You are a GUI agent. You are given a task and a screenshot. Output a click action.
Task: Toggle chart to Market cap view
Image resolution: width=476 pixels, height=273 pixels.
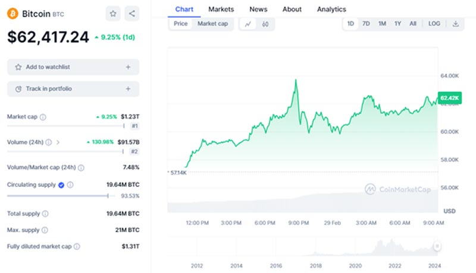[212, 24]
